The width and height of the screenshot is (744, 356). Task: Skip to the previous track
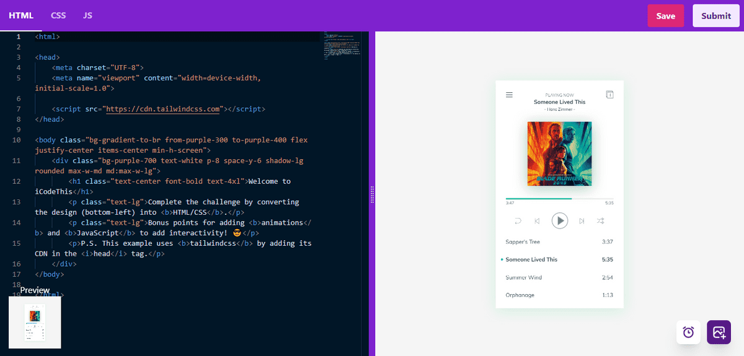538,220
